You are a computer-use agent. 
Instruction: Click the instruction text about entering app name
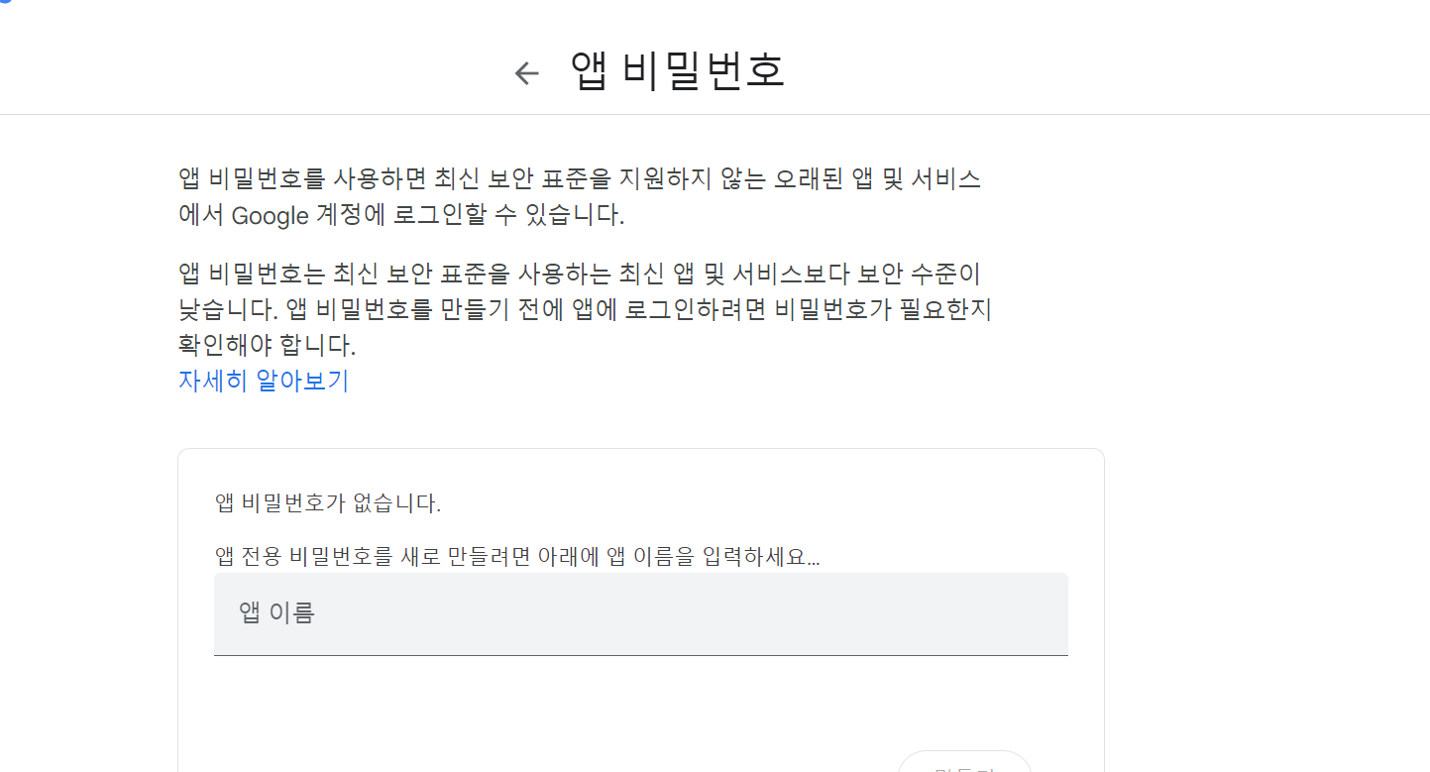click(517, 556)
